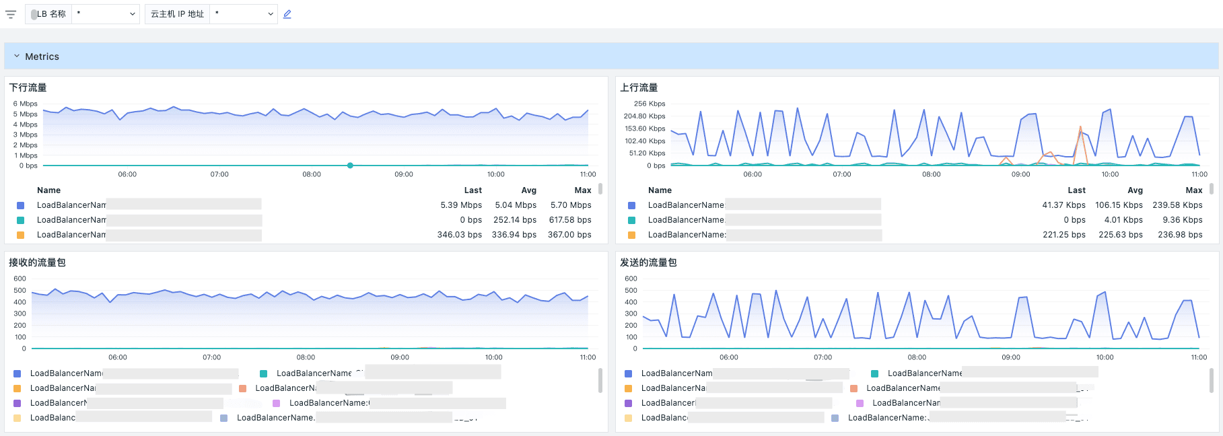Sort 下行流量 legend by Last column
The image size is (1223, 436).
click(473, 190)
